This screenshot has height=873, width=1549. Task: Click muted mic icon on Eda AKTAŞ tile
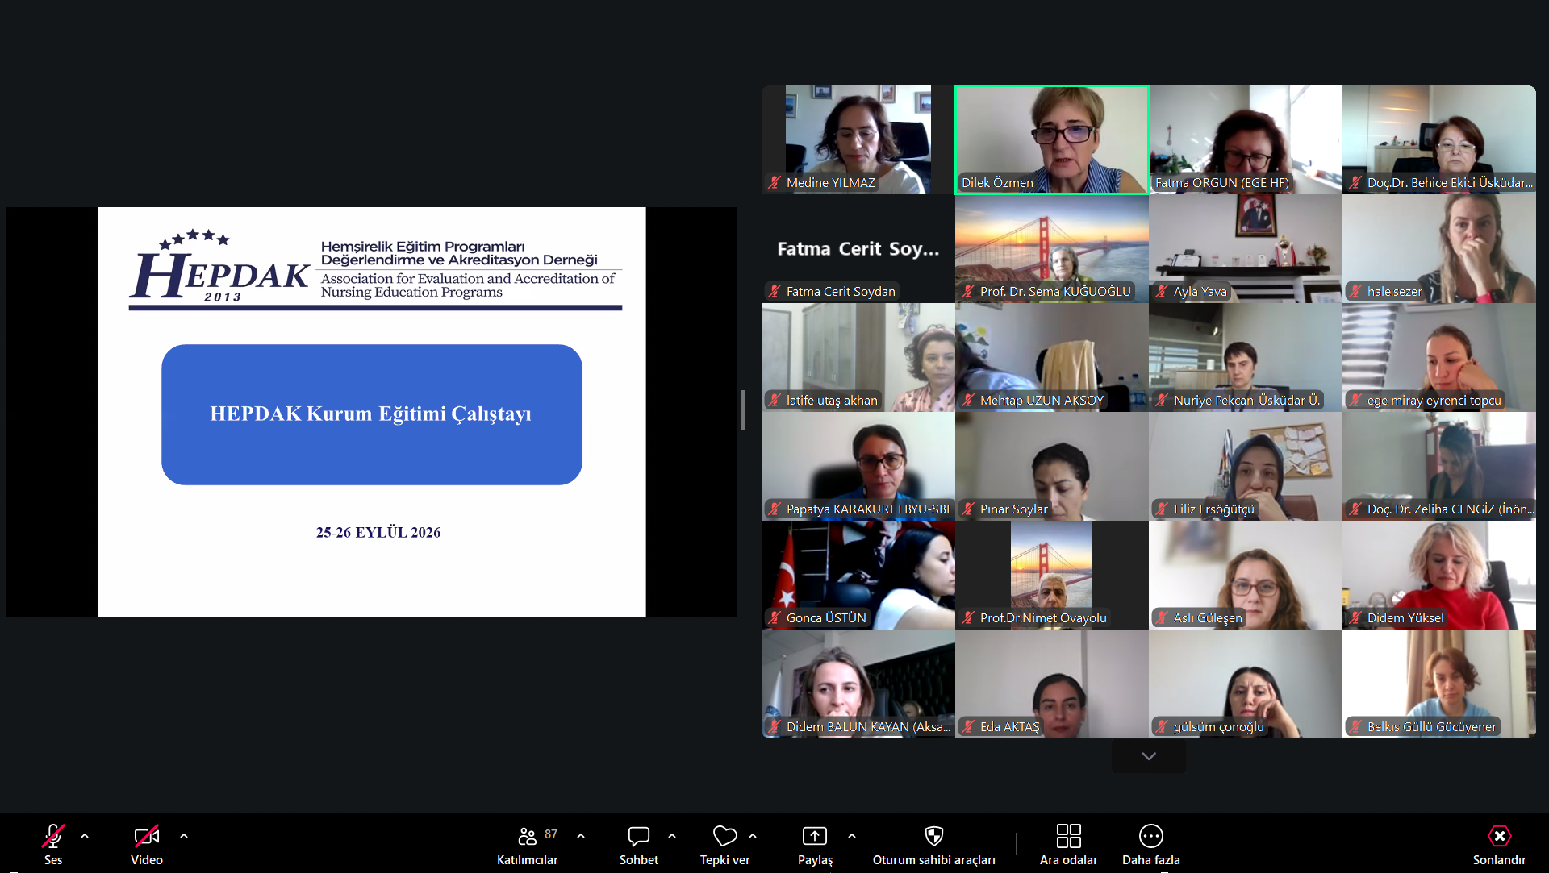coord(968,727)
